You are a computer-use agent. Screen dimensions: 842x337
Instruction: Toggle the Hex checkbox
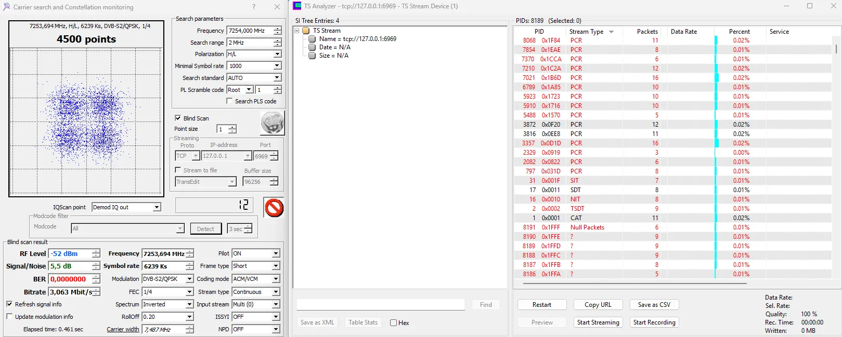point(394,322)
